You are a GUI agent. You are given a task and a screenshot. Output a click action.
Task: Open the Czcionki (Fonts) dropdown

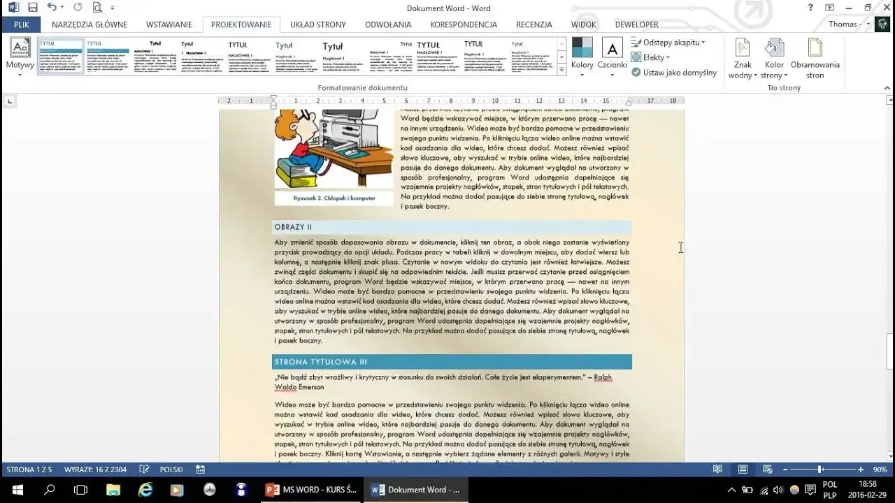pyautogui.click(x=613, y=57)
